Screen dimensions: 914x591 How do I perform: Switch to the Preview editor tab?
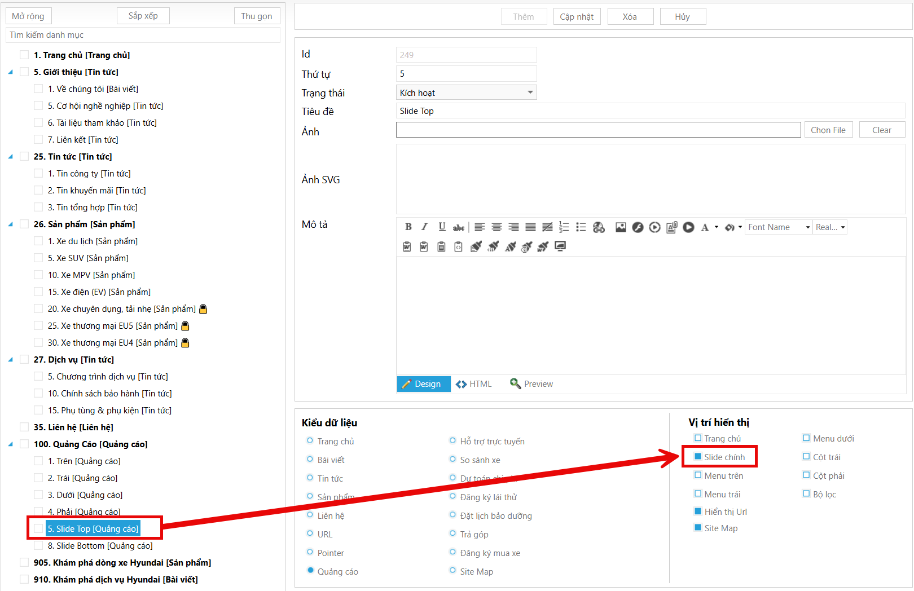tap(531, 384)
